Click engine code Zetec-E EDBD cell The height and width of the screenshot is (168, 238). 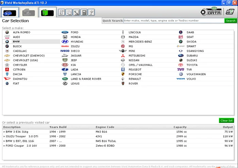pos(105,146)
